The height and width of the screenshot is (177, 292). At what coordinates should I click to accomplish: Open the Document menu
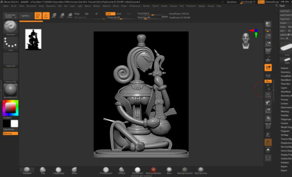pos(31,6)
